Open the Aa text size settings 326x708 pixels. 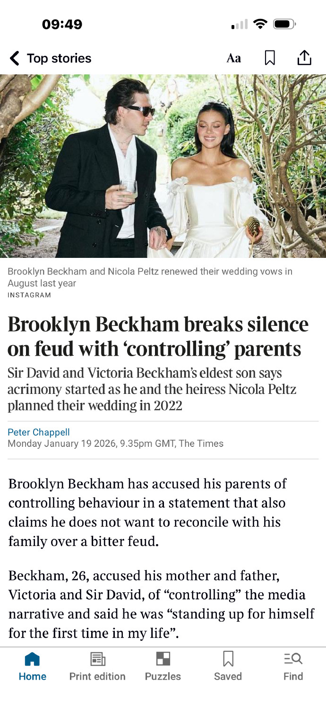pyautogui.click(x=233, y=58)
